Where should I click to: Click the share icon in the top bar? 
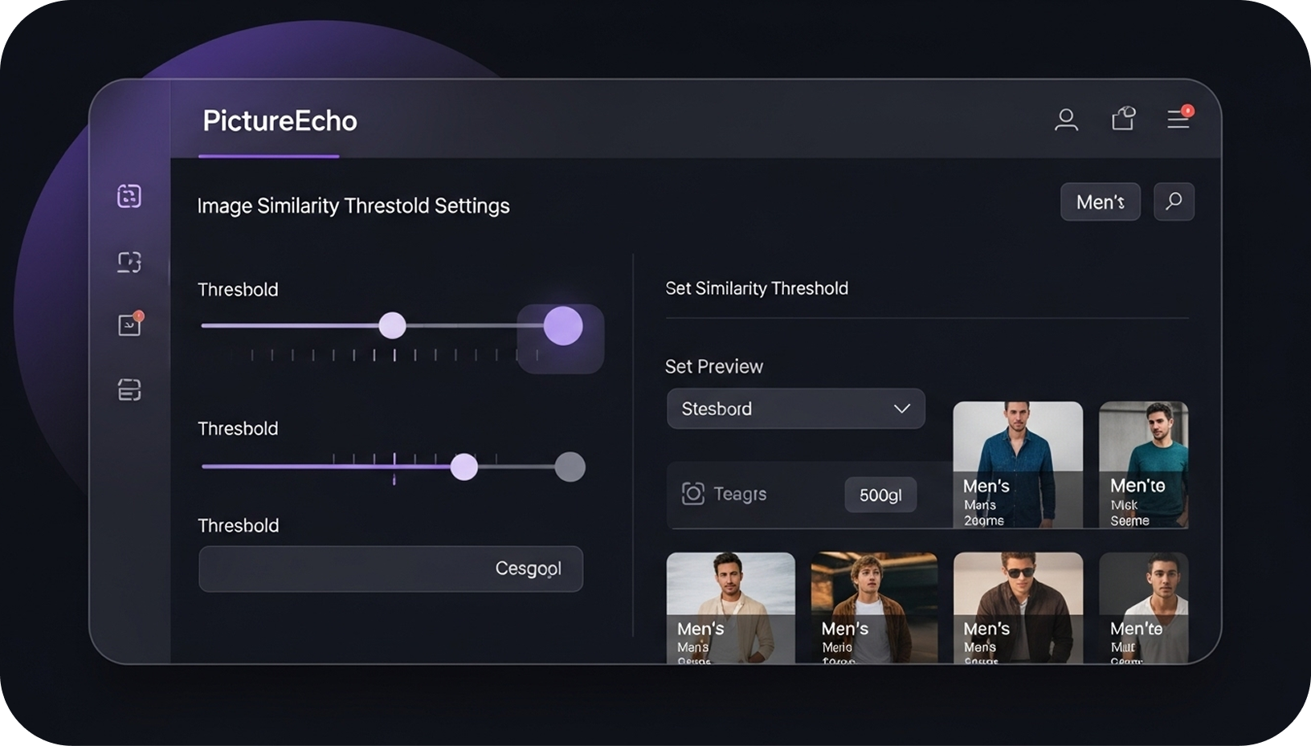[1122, 119]
